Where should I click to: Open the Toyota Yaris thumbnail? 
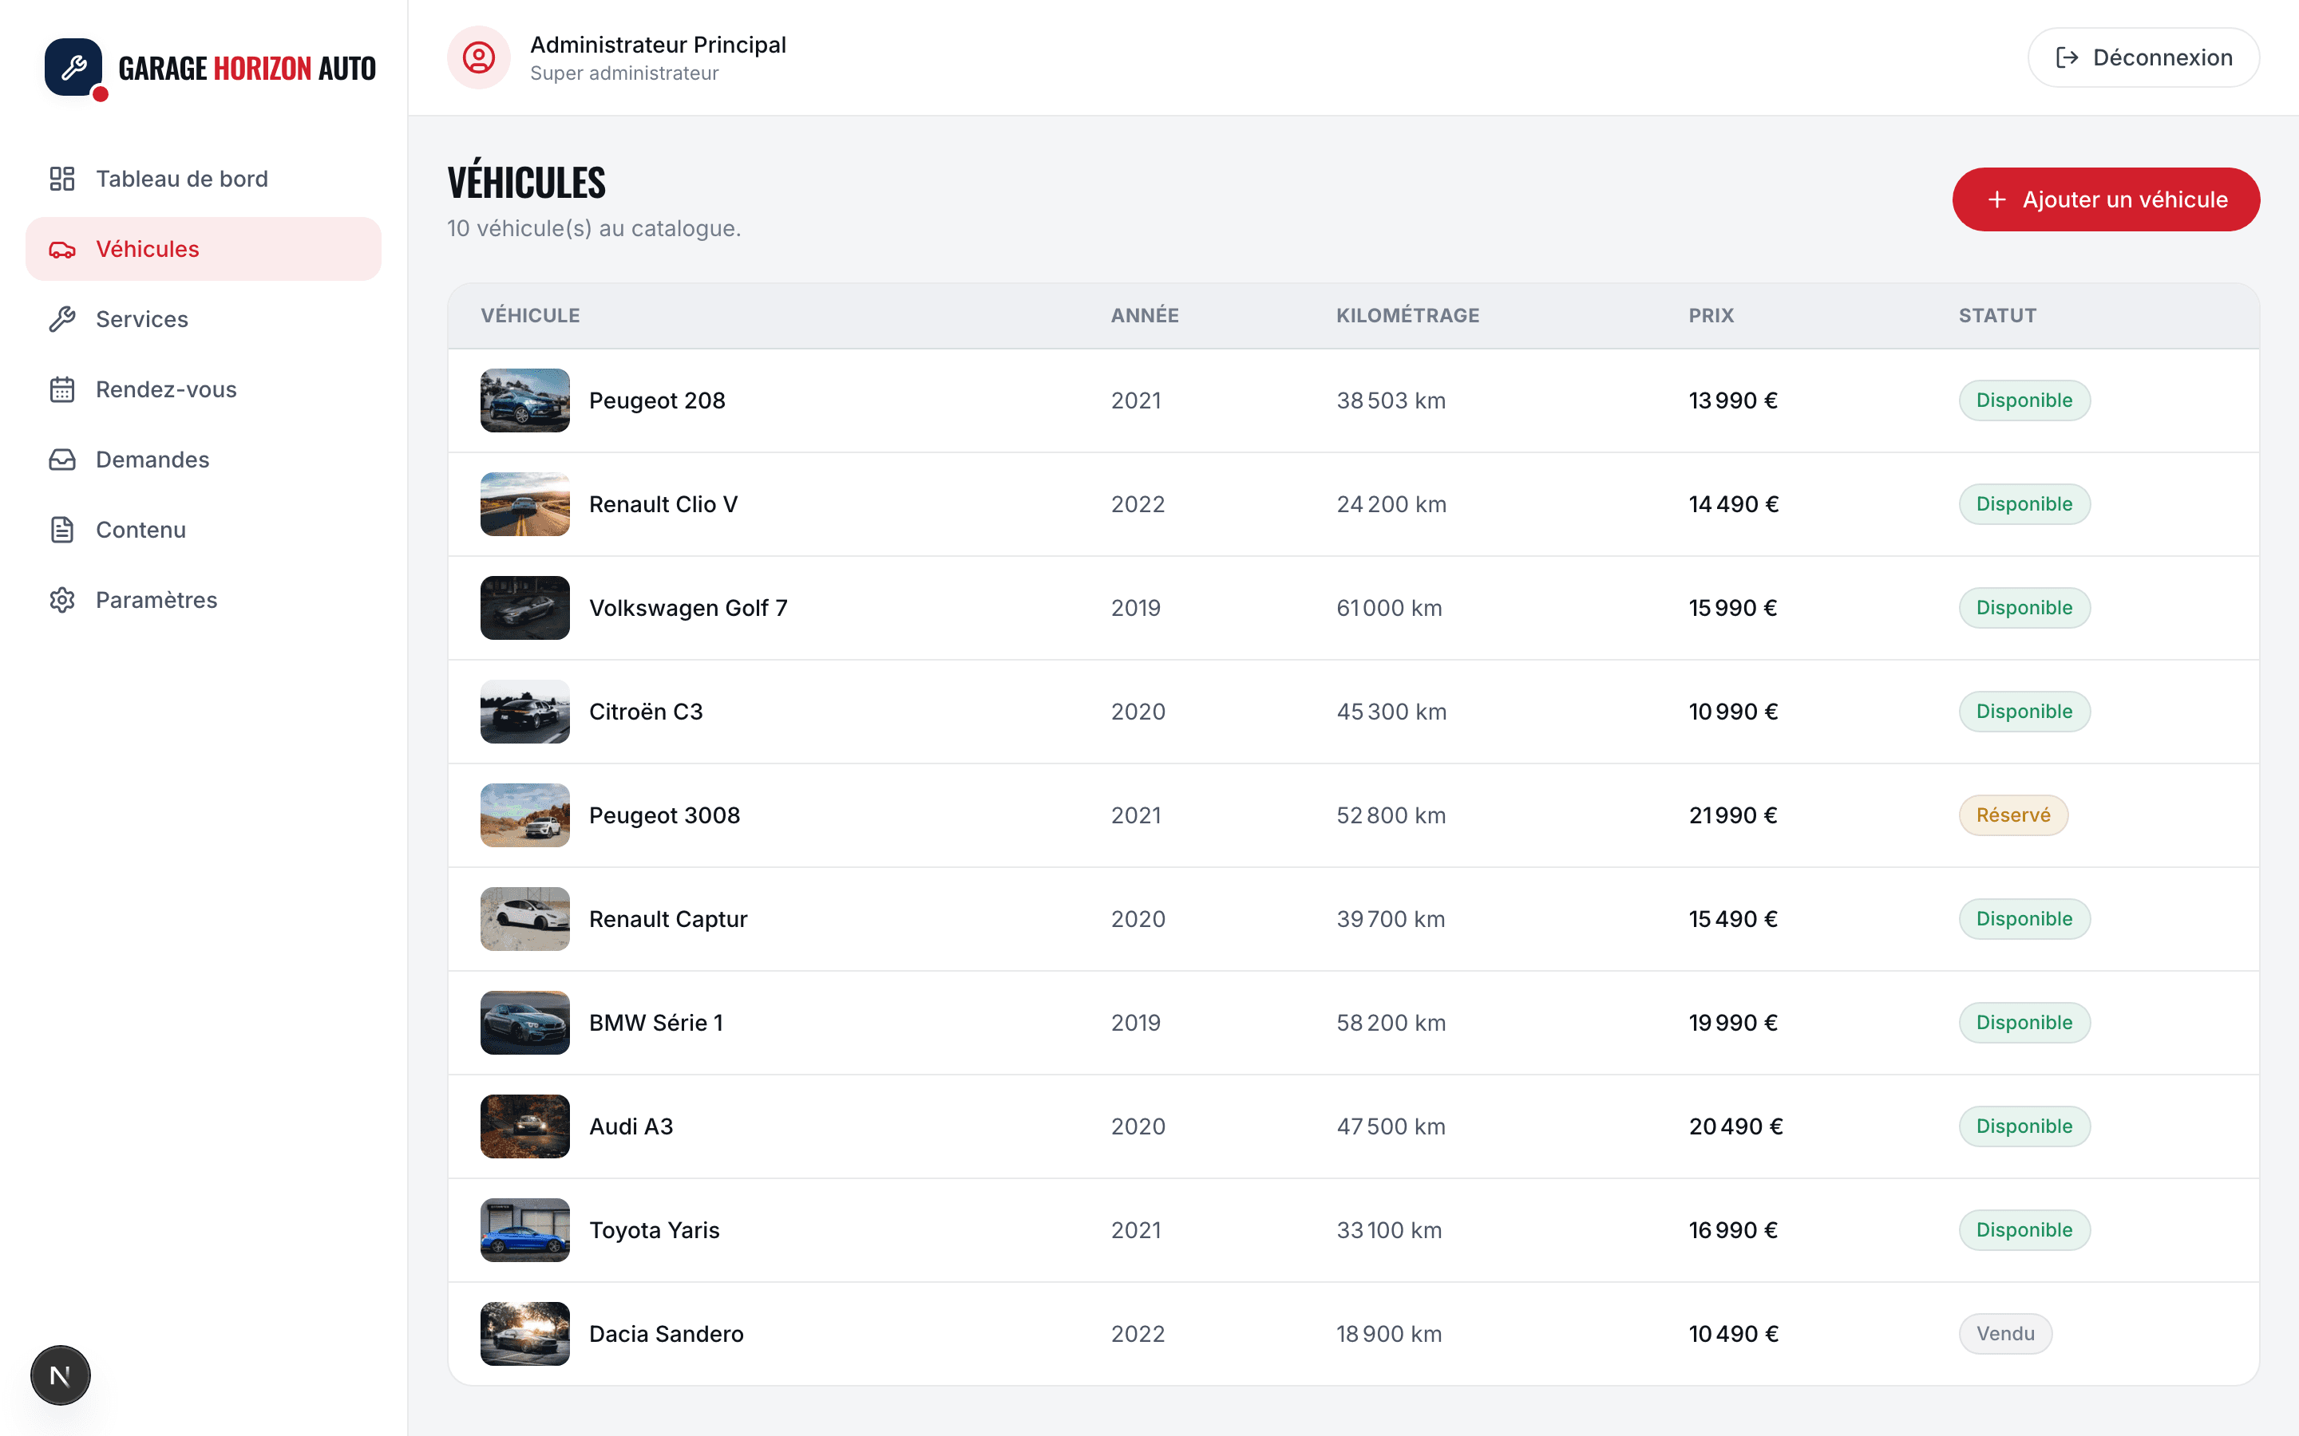pyautogui.click(x=525, y=1230)
